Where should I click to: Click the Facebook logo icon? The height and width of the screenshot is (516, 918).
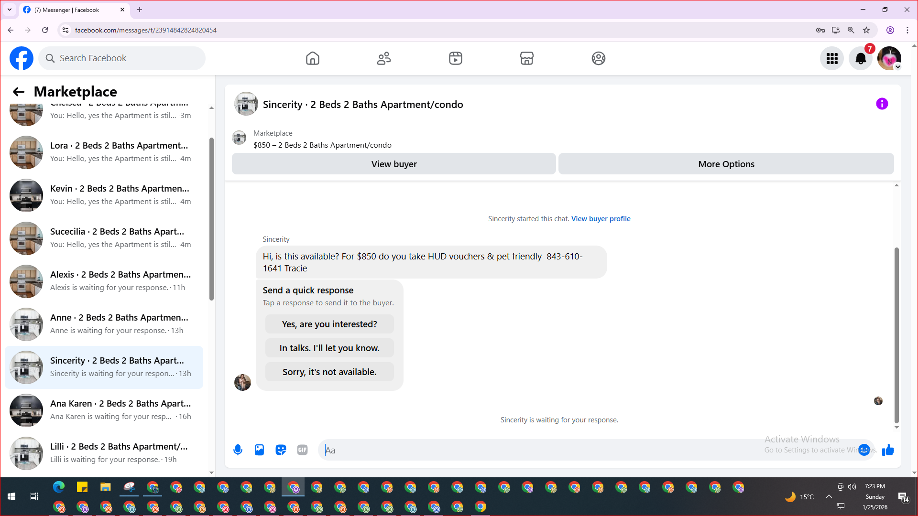[x=22, y=58]
